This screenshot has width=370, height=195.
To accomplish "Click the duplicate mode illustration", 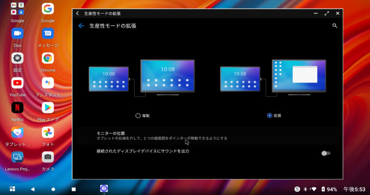I will 142,78.
